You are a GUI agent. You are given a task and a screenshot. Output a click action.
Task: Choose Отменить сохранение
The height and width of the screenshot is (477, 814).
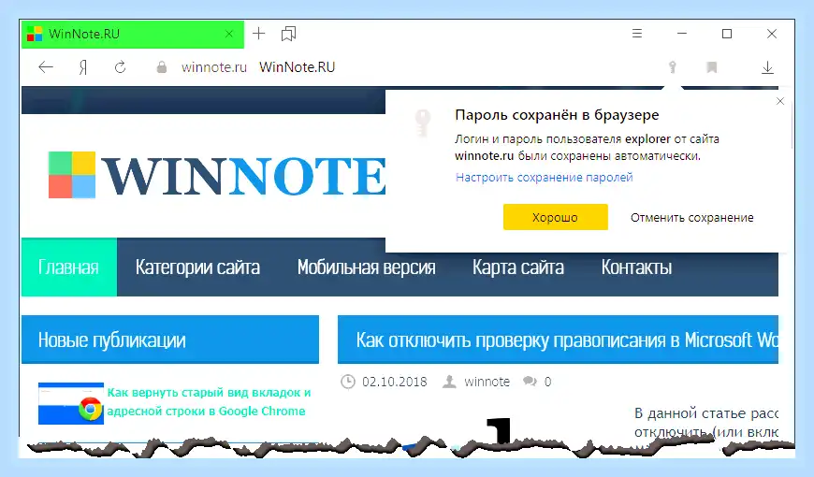(x=691, y=218)
